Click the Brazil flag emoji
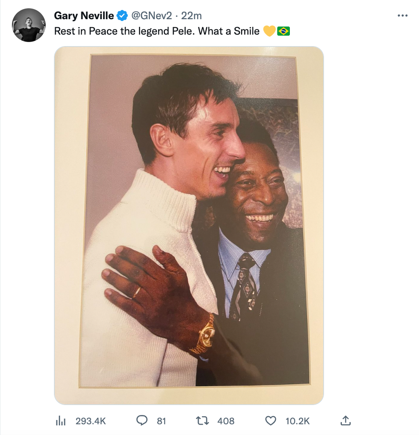 [x=283, y=31]
